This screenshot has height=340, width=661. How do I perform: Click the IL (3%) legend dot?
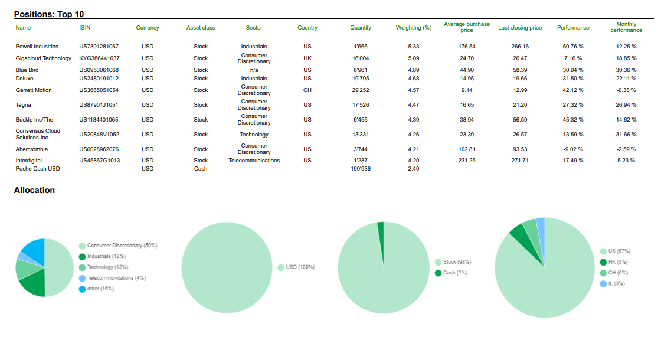603,284
